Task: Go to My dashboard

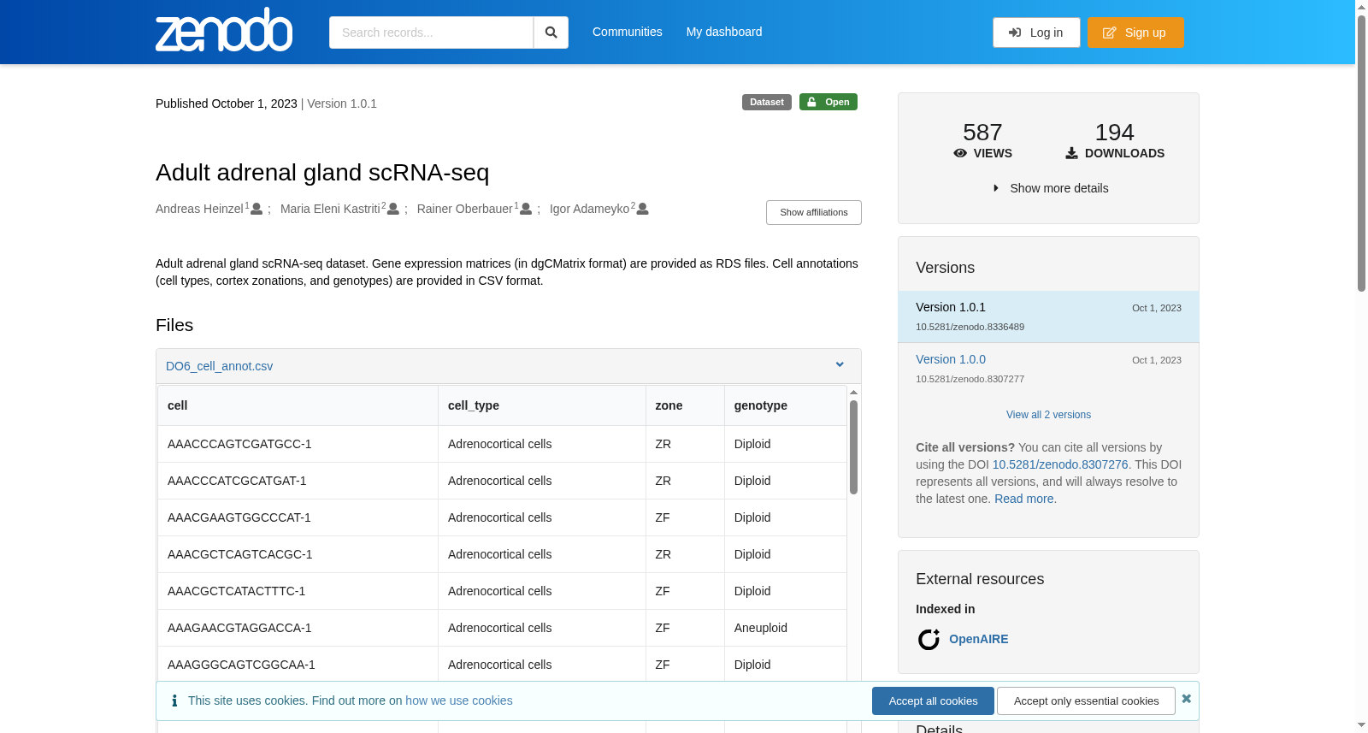Action: [724, 32]
